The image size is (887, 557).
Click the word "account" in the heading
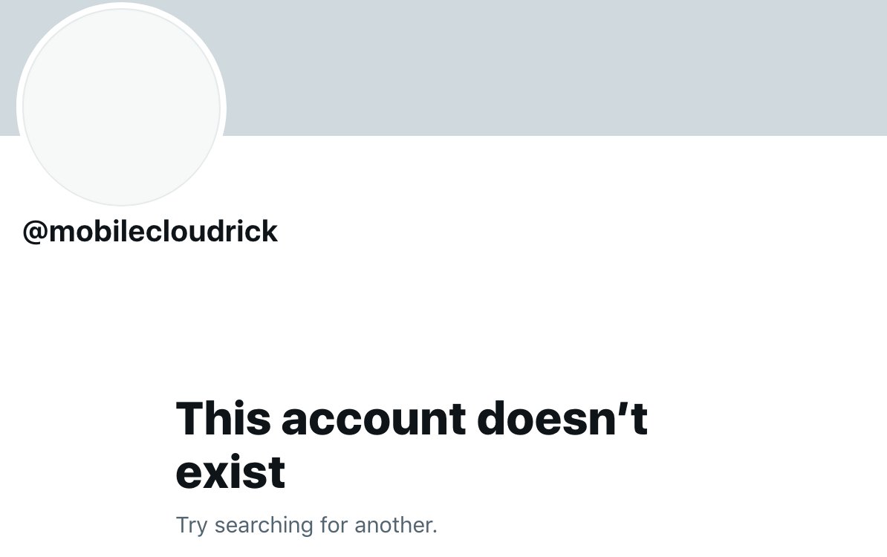[x=374, y=421]
